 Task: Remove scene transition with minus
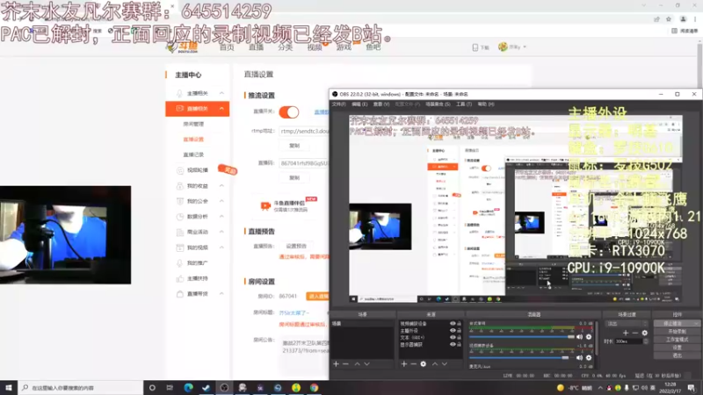(x=634, y=333)
